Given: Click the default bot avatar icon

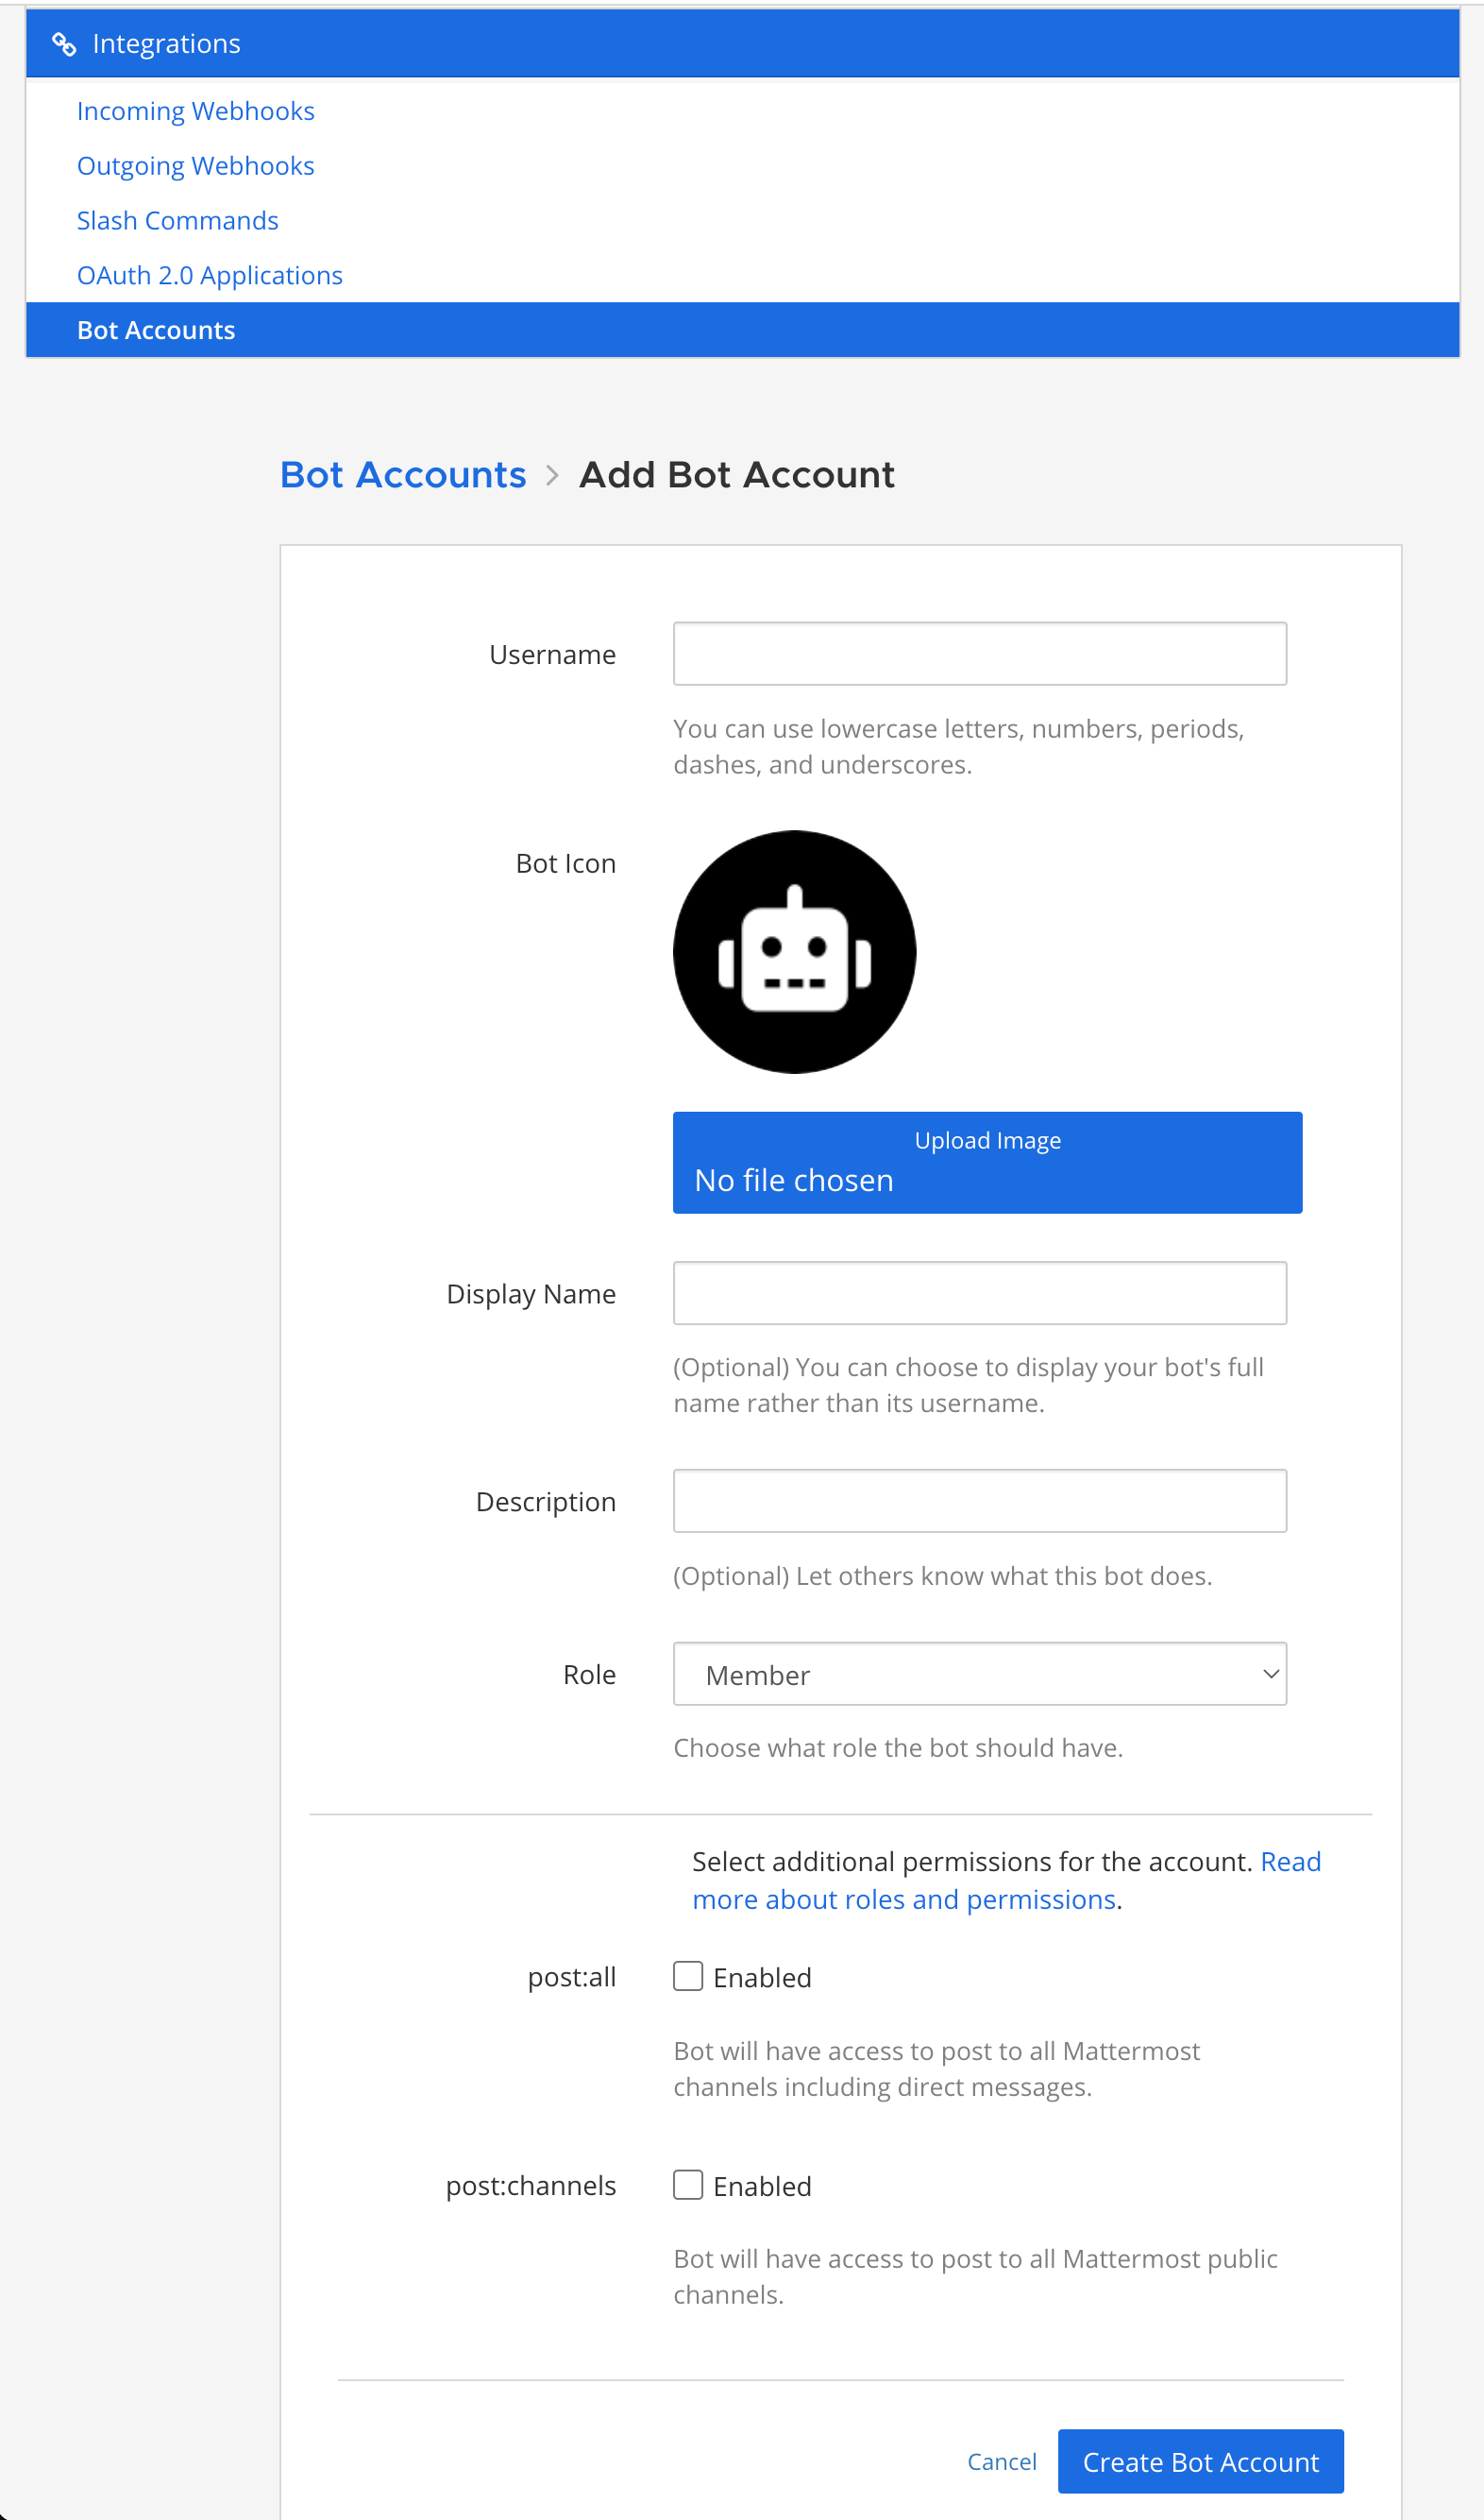Looking at the screenshot, I should click(794, 951).
